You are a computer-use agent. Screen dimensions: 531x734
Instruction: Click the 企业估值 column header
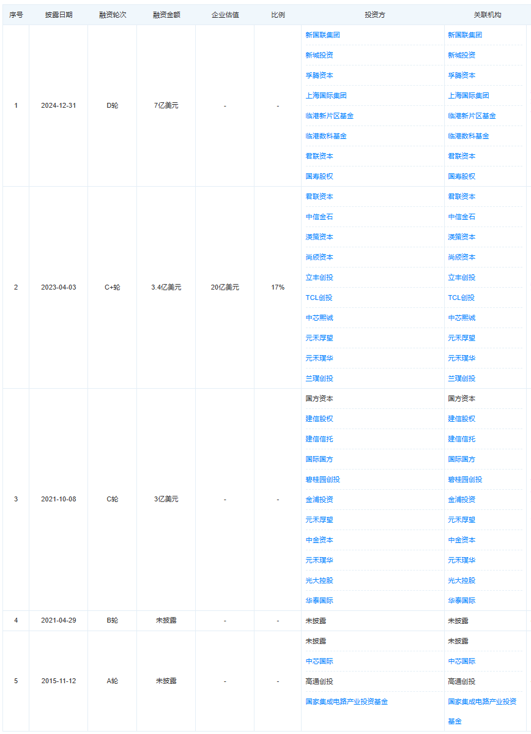click(x=225, y=15)
